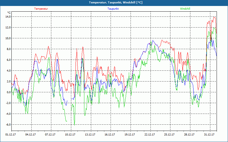Click the 04.12.17 date label

click(30, 135)
